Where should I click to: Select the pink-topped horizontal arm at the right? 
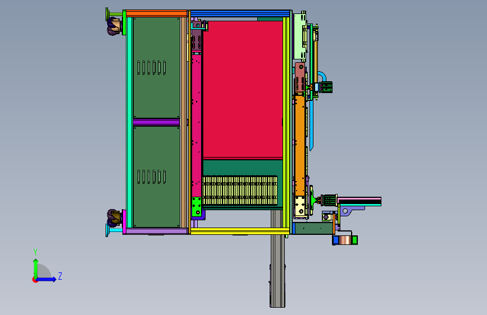tap(359, 202)
